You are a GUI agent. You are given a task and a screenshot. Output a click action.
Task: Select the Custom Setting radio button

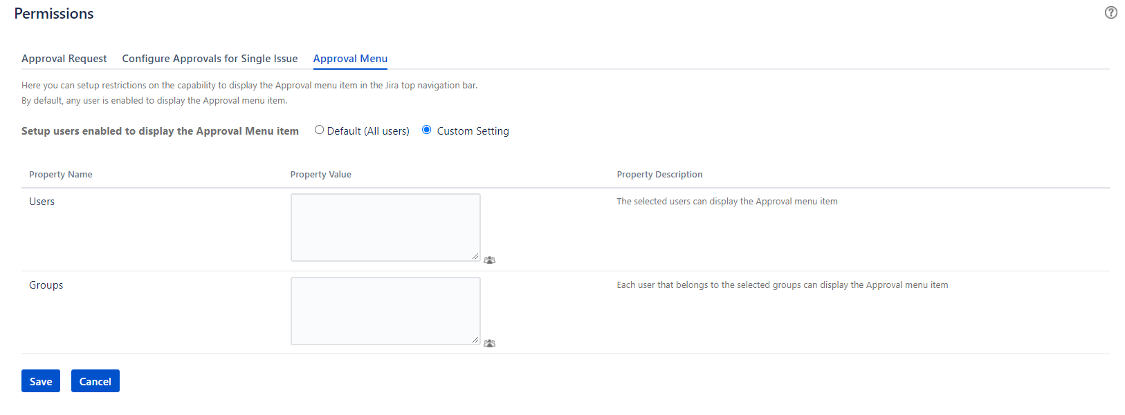click(427, 130)
